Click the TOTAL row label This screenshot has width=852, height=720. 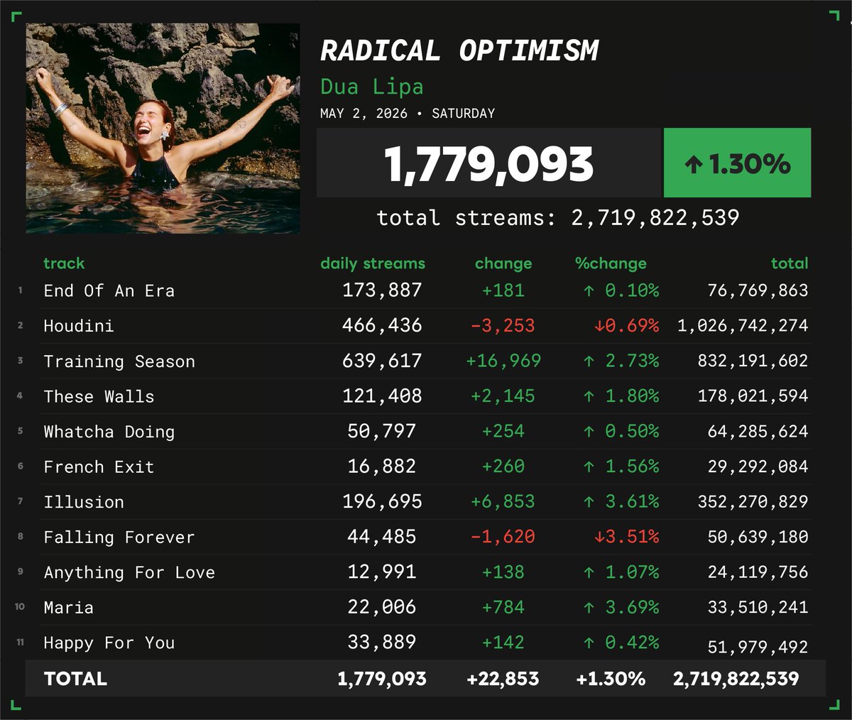pyautogui.click(x=75, y=679)
